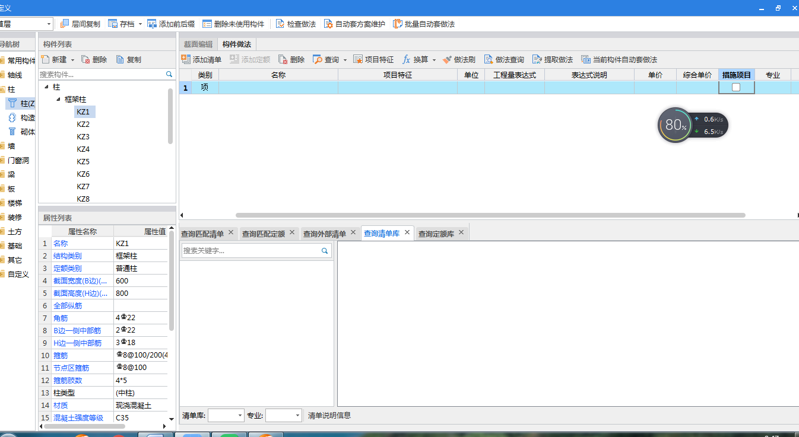Screen dimensions: 799x437
Task: Click 添加清单 button
Action: point(201,59)
